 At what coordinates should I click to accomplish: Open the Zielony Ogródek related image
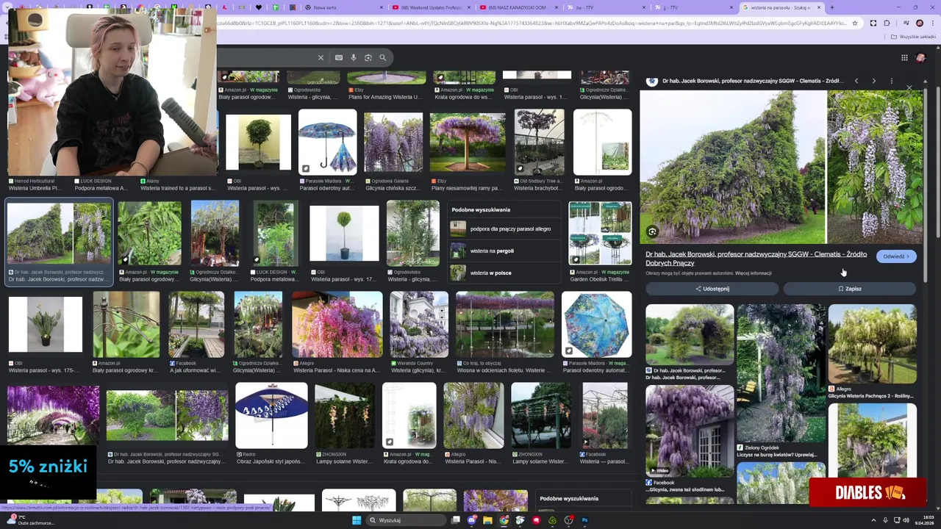click(781, 373)
